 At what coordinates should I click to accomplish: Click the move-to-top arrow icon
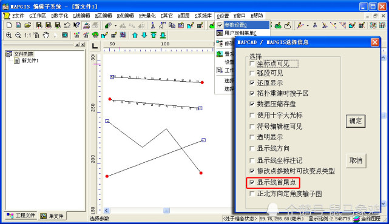tap(154, 35)
